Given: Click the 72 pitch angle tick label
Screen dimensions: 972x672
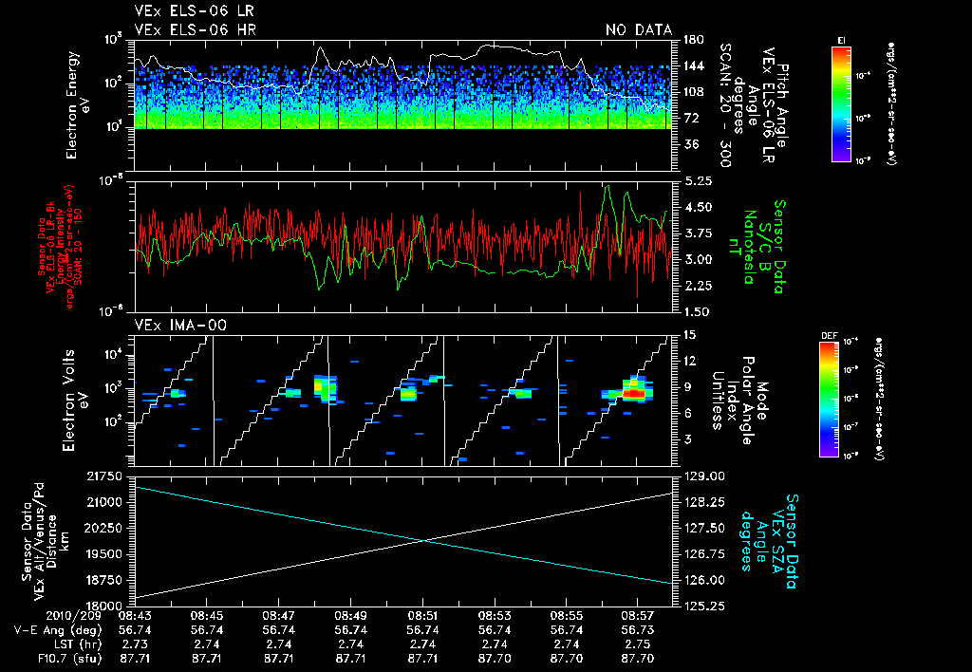Looking at the screenshot, I should [x=689, y=118].
